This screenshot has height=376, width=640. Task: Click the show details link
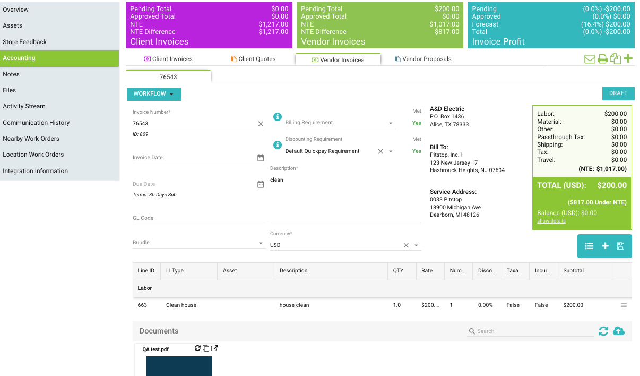coord(551,221)
